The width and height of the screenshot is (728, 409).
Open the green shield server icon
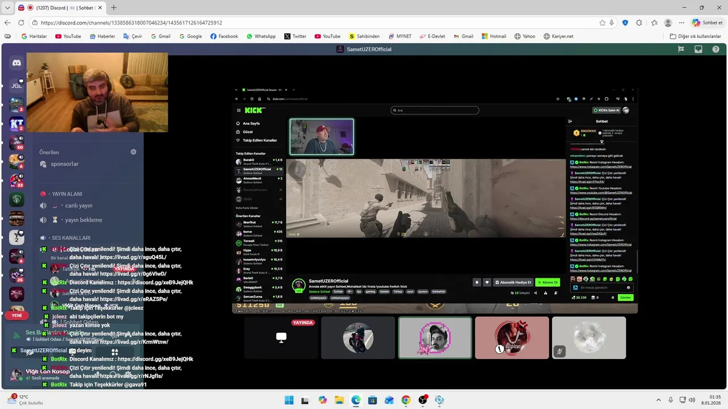[x=16, y=199]
